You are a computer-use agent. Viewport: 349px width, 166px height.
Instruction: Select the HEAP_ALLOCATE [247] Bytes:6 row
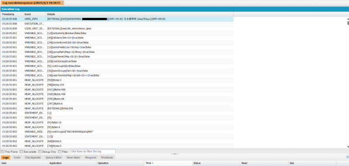click(117, 104)
